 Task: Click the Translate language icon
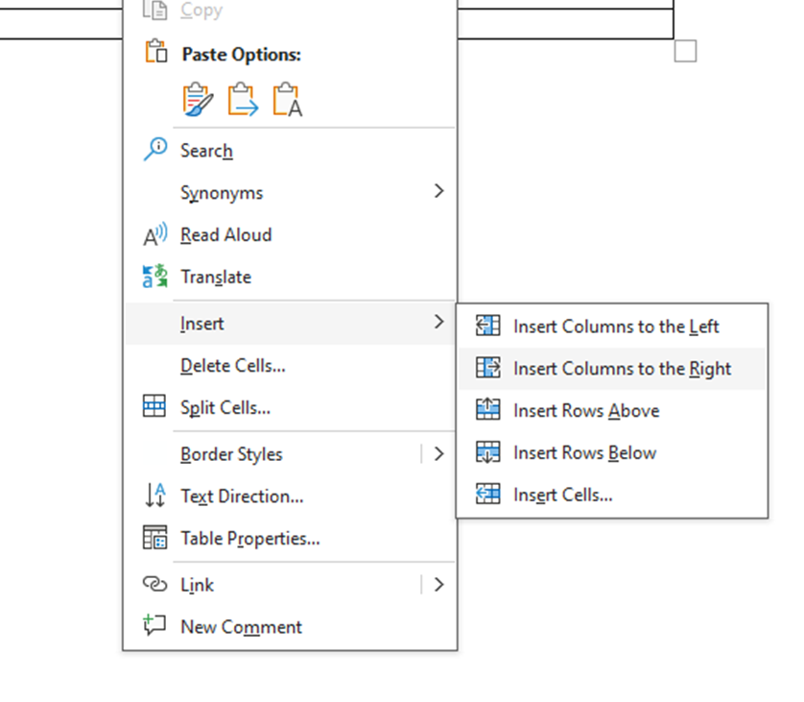click(x=154, y=276)
